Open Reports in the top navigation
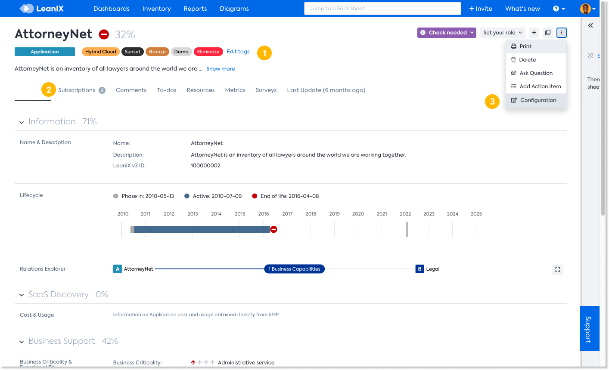The image size is (609, 370). click(195, 9)
